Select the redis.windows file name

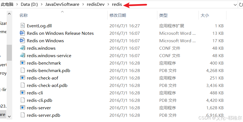pyautogui.click(x=41, y=48)
